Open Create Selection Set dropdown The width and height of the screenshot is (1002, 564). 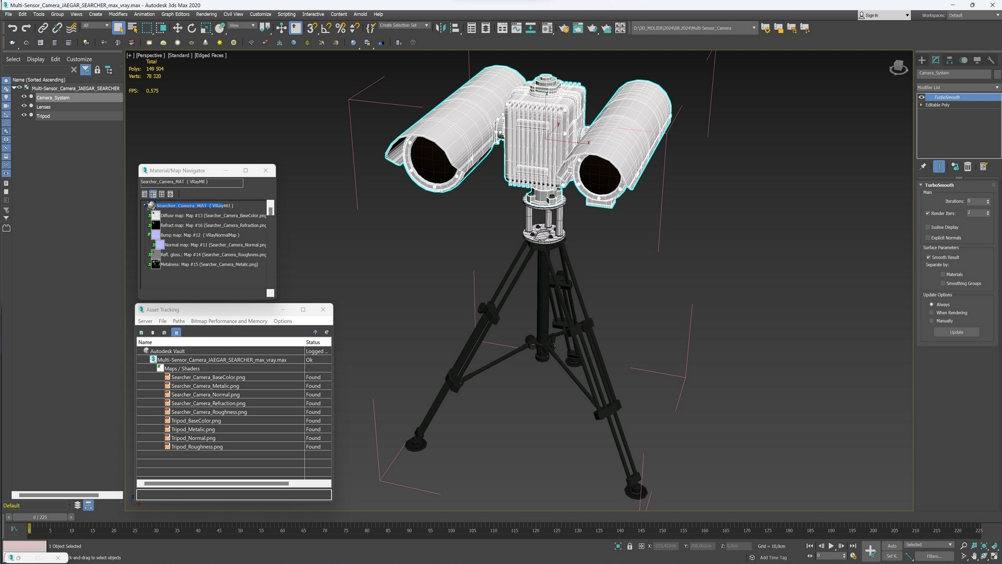click(x=404, y=25)
